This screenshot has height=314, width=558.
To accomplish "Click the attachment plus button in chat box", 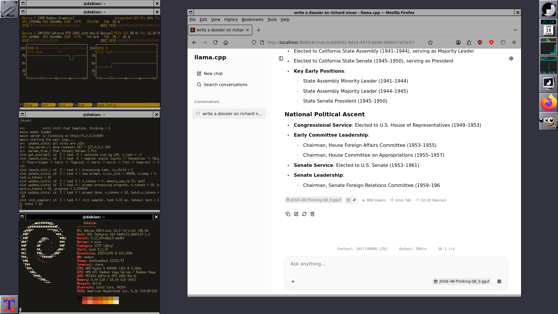I will click(x=293, y=281).
